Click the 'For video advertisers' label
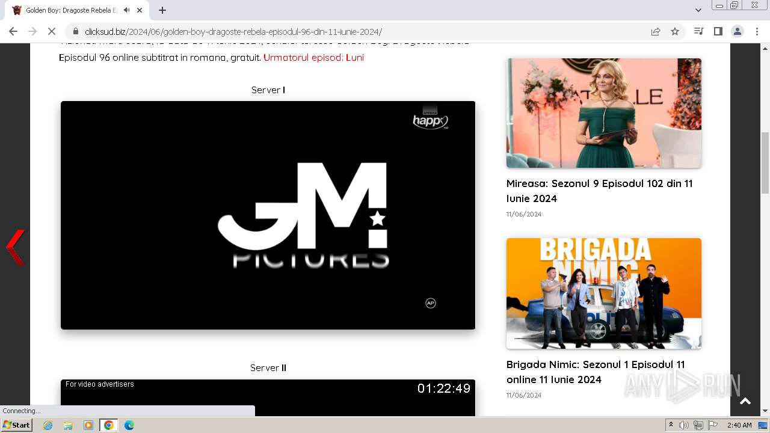Viewport: 770px width, 433px height. click(x=100, y=384)
